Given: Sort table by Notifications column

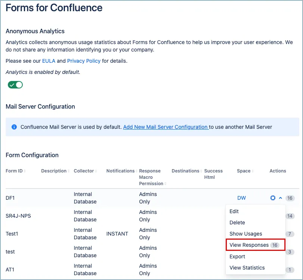Looking at the screenshot, I should click(x=122, y=171).
